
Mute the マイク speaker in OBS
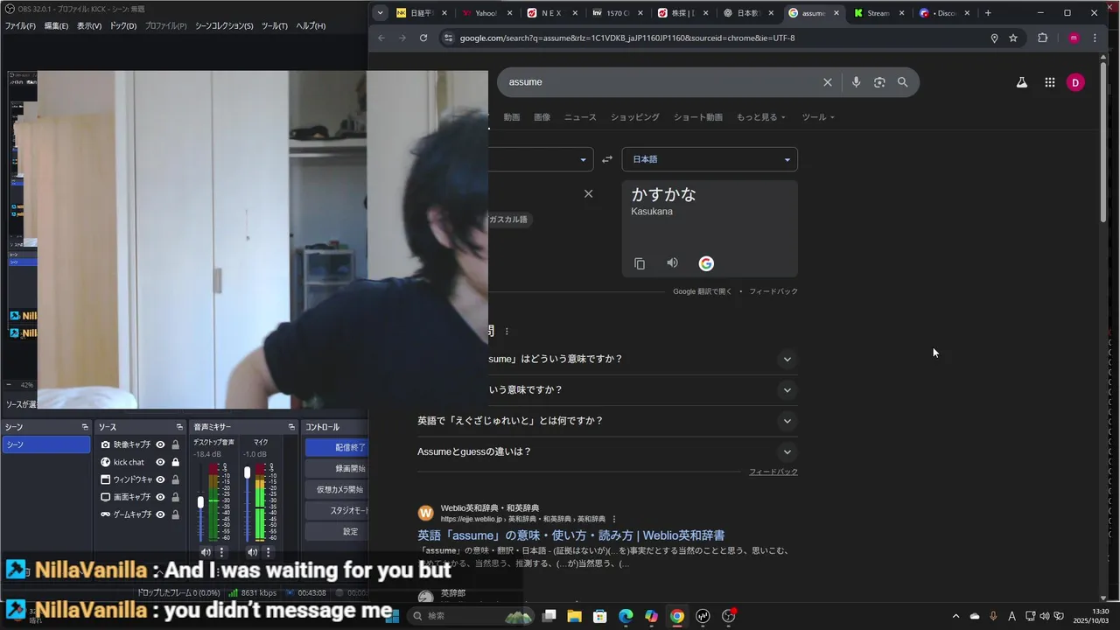coord(252,552)
